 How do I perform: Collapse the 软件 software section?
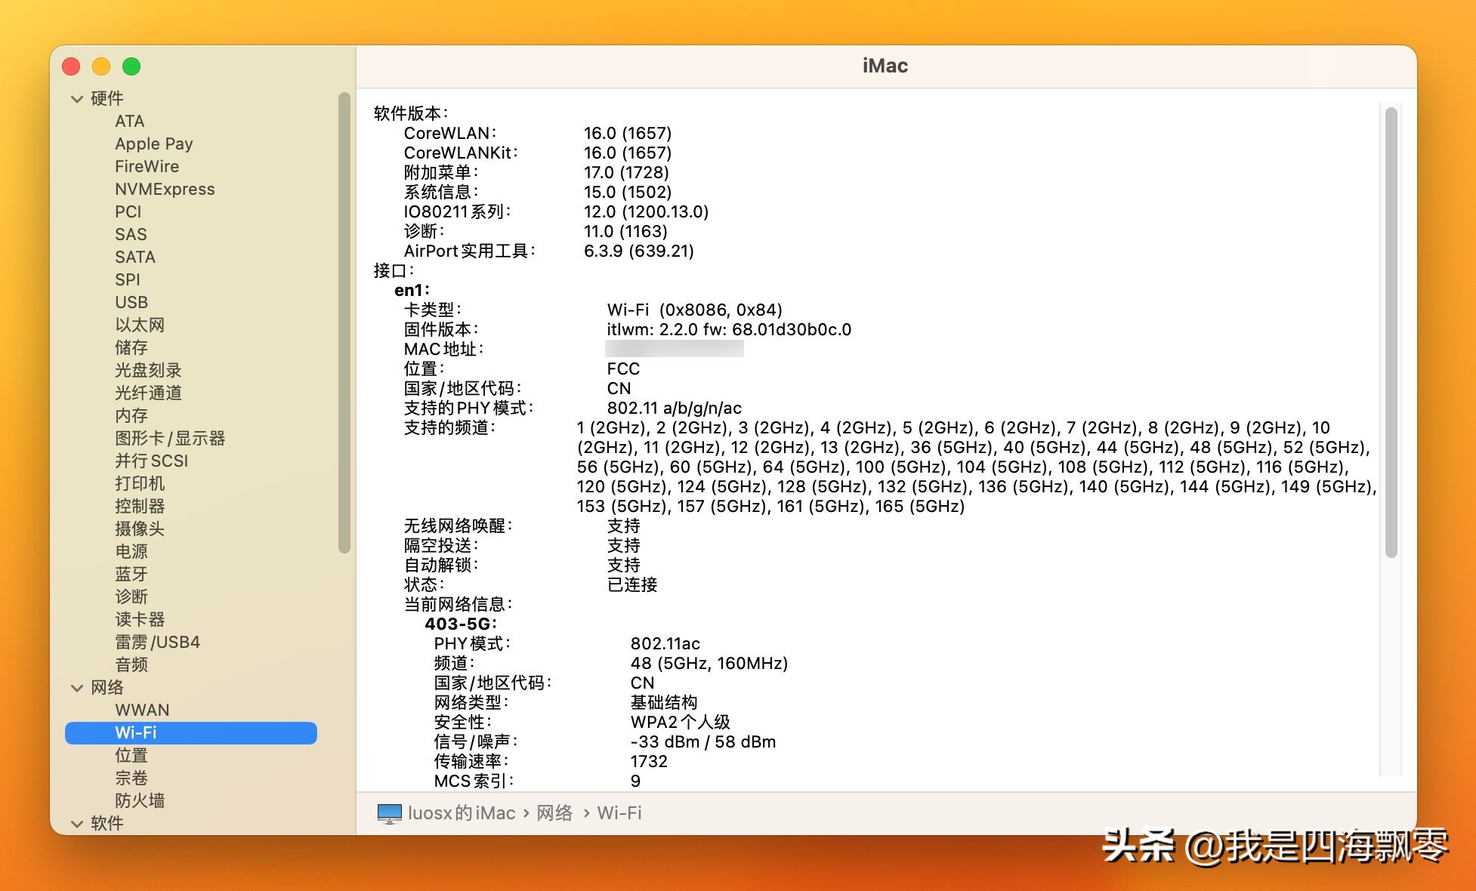coord(76,823)
